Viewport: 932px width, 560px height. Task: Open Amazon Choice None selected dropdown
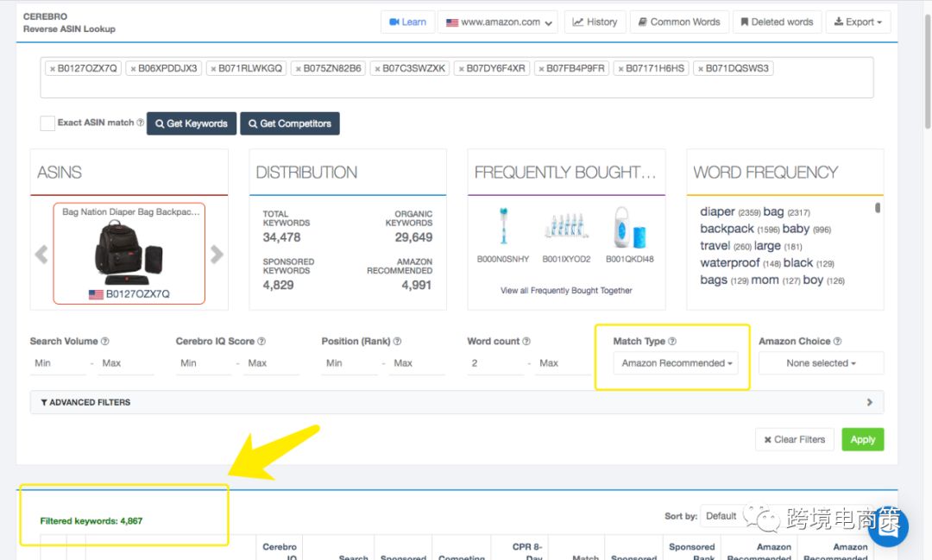pos(821,362)
